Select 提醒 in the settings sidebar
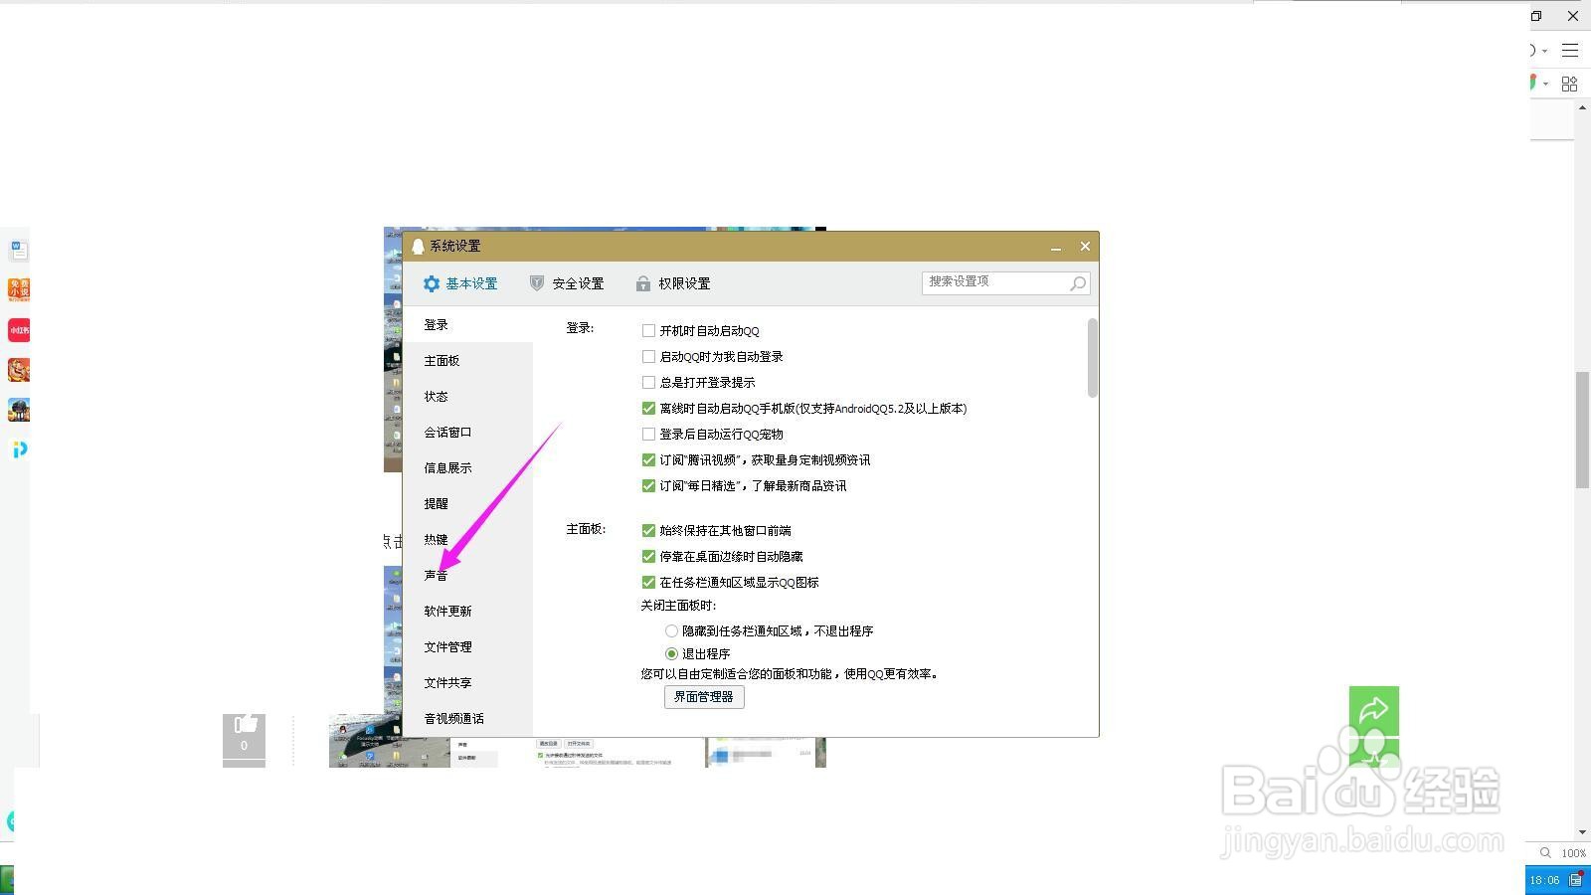Image resolution: width=1591 pixels, height=895 pixels. 467,504
